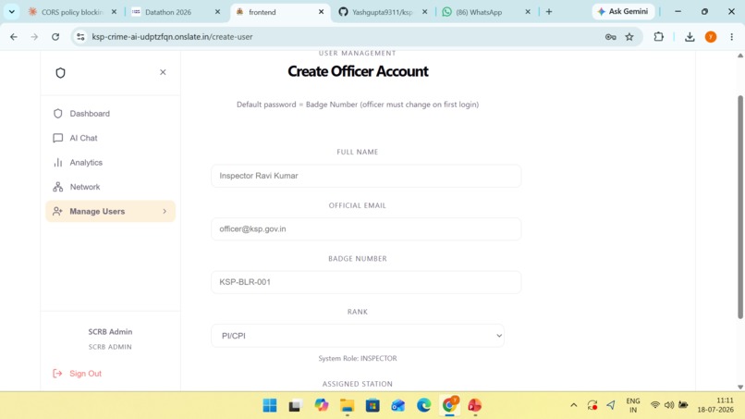Open the Network page in sidebar
745x419 pixels.
click(110, 187)
